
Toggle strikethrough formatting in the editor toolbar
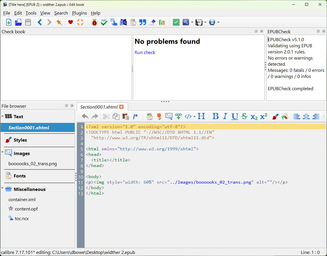(244, 116)
